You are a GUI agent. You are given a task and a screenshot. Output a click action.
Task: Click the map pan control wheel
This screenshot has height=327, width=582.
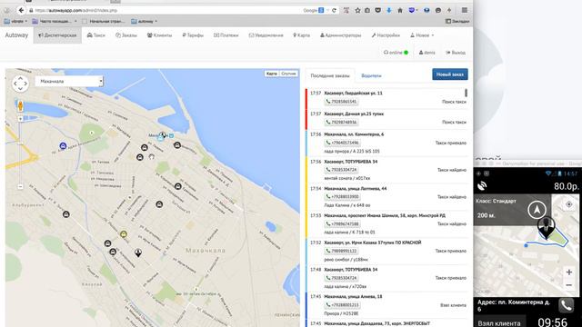20,84
